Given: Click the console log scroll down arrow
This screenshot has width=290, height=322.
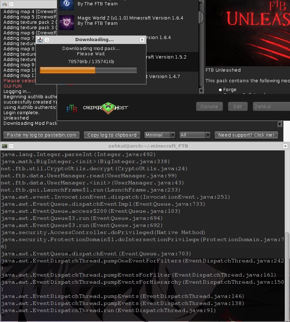Looking at the screenshot, I should (279, 124).
